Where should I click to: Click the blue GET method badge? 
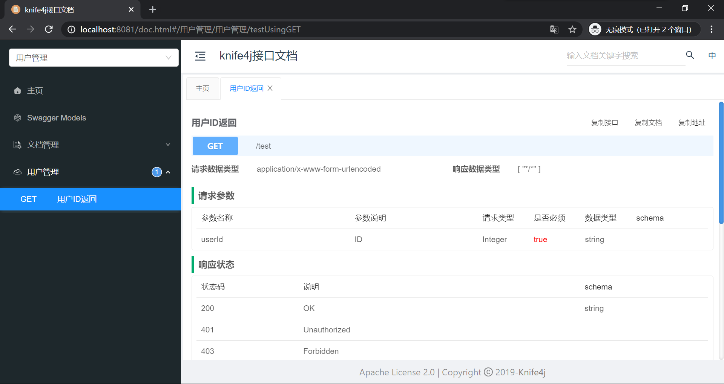215,146
